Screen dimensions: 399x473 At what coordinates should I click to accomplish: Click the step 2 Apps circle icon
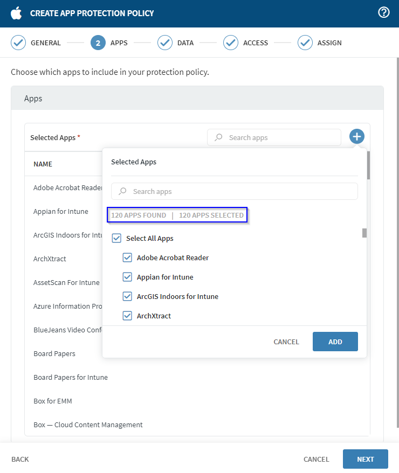98,43
